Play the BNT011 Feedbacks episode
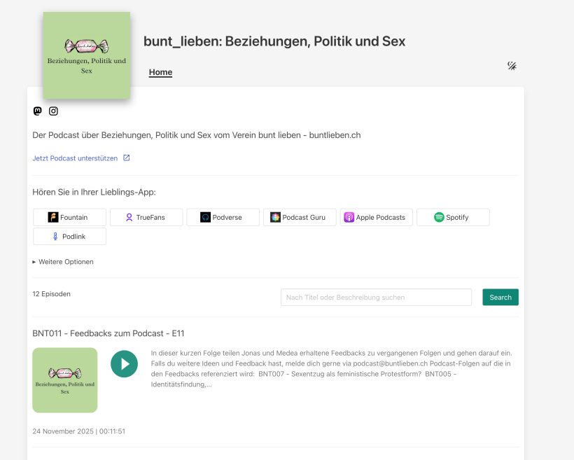The image size is (574, 460). 124,363
